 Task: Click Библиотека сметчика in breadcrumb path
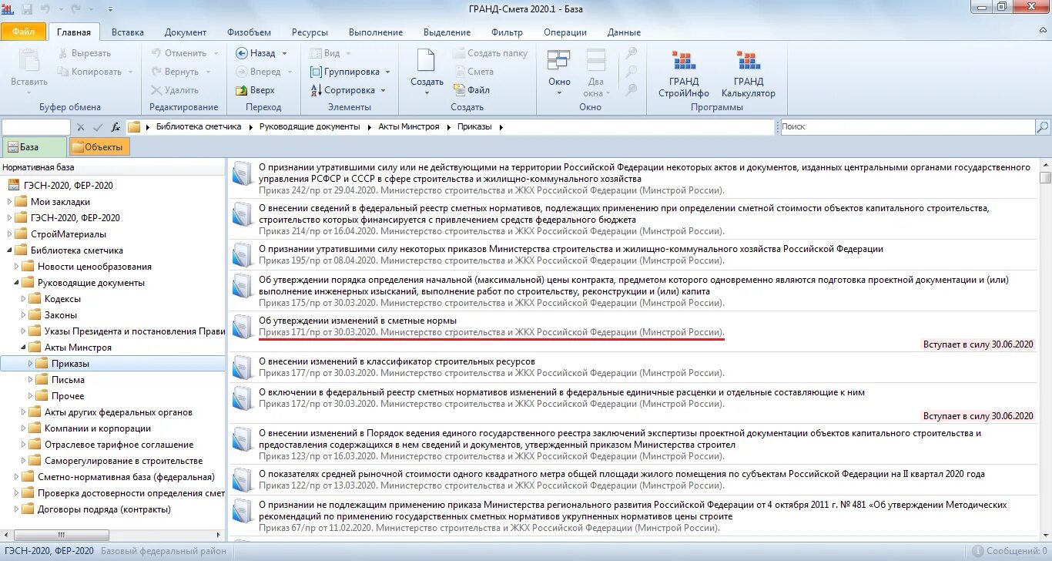tap(199, 127)
